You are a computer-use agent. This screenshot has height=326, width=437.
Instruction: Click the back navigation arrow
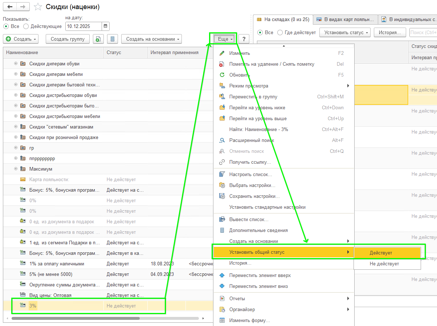pyautogui.click(x=9, y=7)
